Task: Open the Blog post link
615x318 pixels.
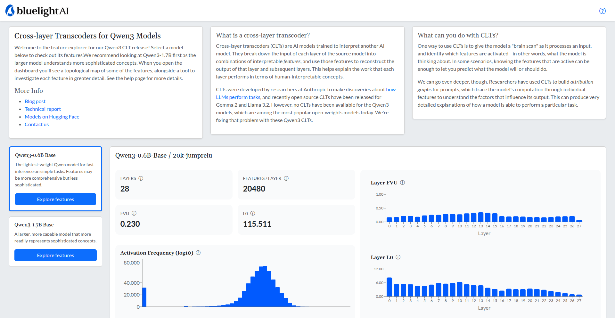Action: pyautogui.click(x=35, y=101)
